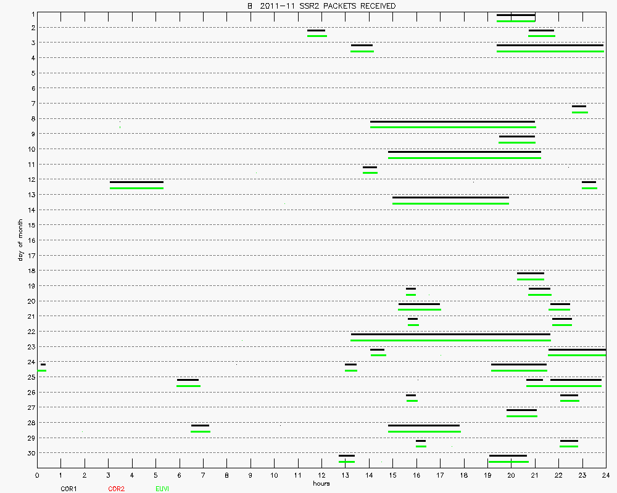This screenshot has height=493, width=617.
Task: Select the black bar on day 12 spanning hours 3-5
Action: (136, 182)
